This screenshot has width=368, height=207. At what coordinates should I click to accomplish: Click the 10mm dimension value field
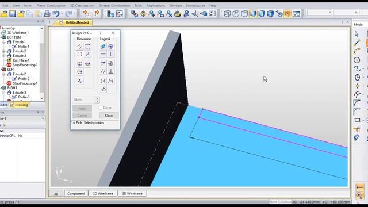point(83,99)
